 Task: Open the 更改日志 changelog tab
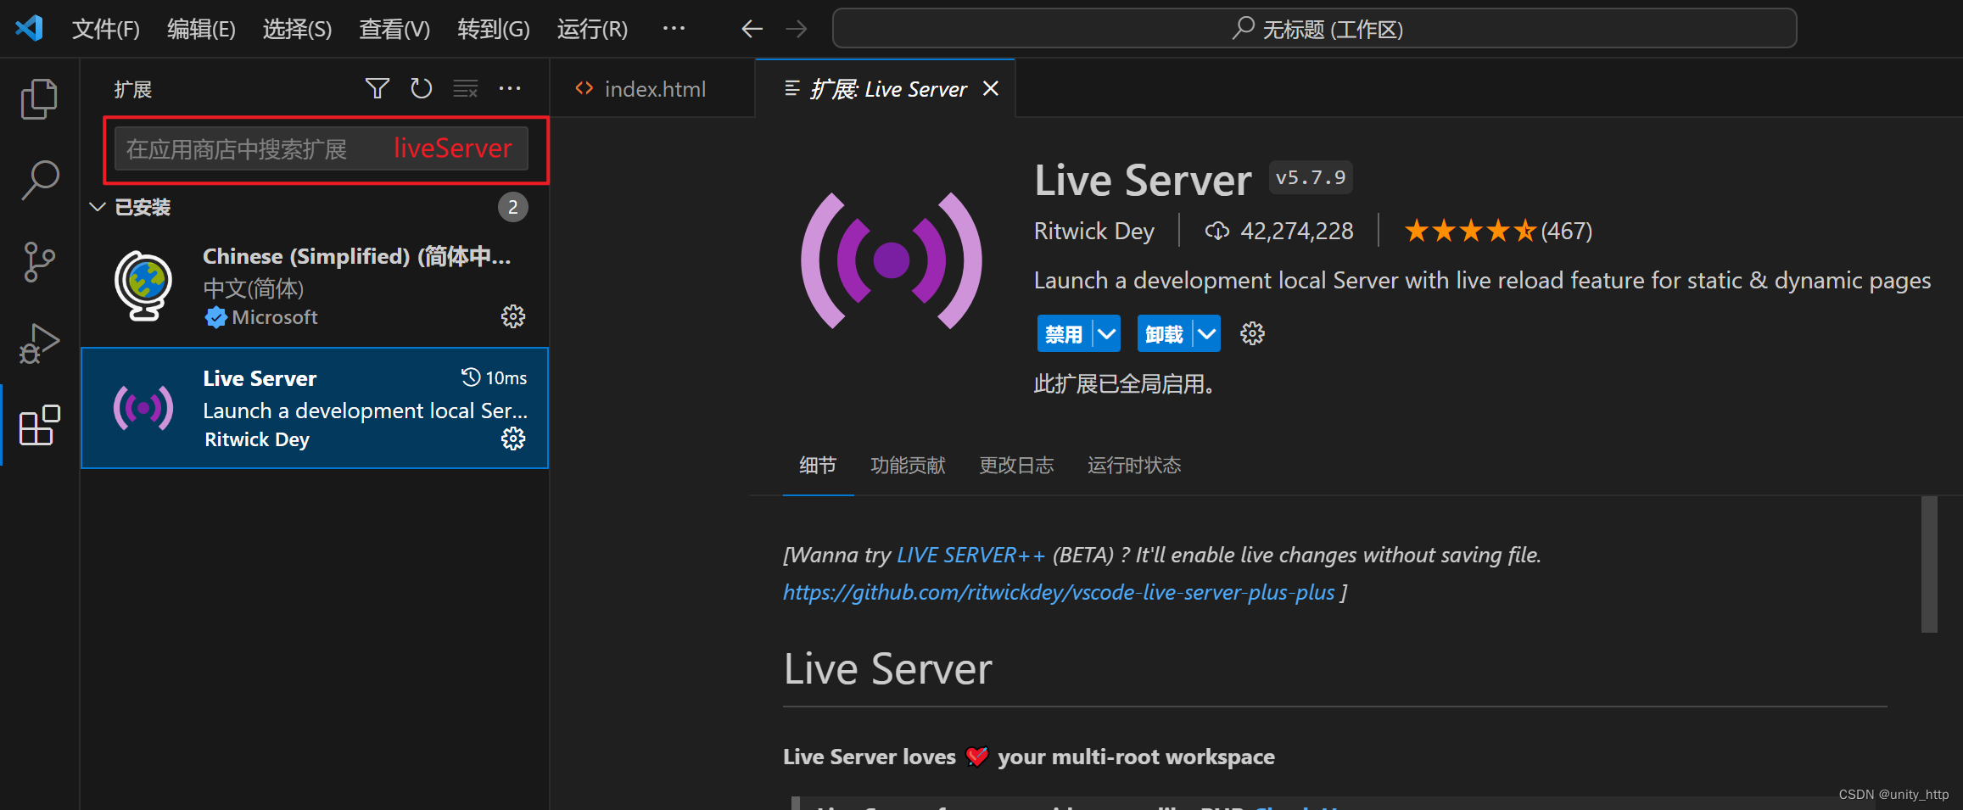coord(1016,465)
